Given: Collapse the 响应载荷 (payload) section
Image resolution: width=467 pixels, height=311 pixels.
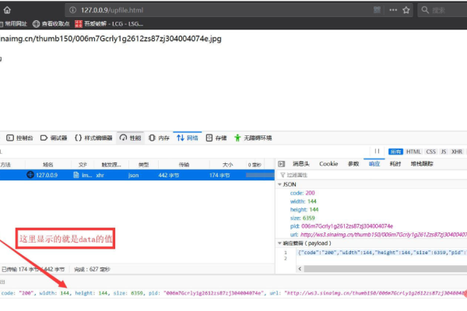Looking at the screenshot, I should coord(281,243).
